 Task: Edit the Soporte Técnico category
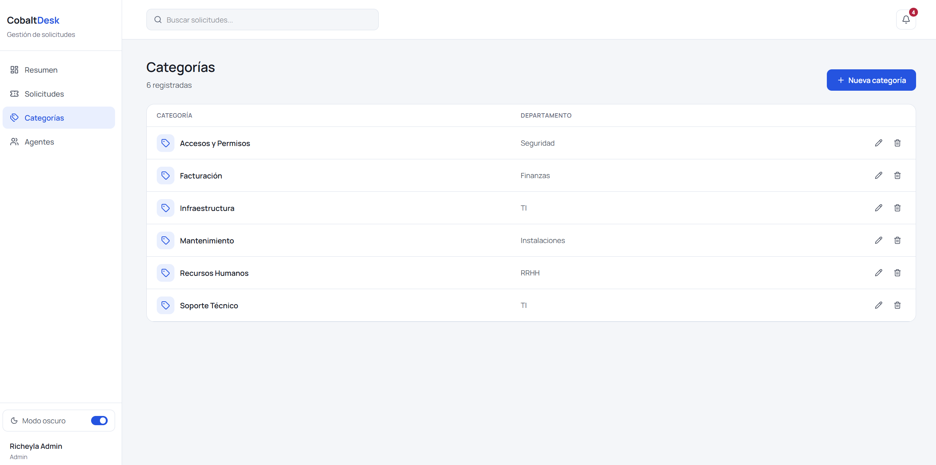pyautogui.click(x=878, y=305)
